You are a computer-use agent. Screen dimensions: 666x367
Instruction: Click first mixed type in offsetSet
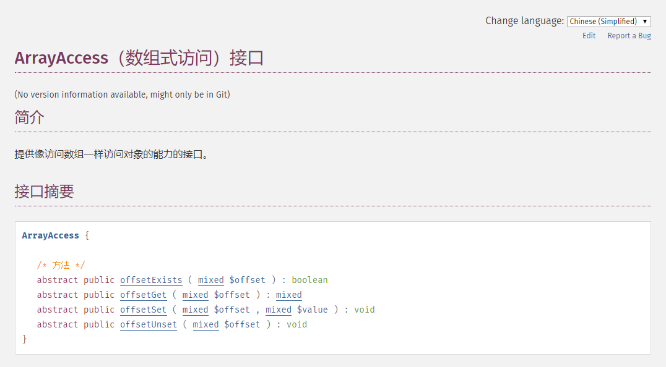coord(195,310)
